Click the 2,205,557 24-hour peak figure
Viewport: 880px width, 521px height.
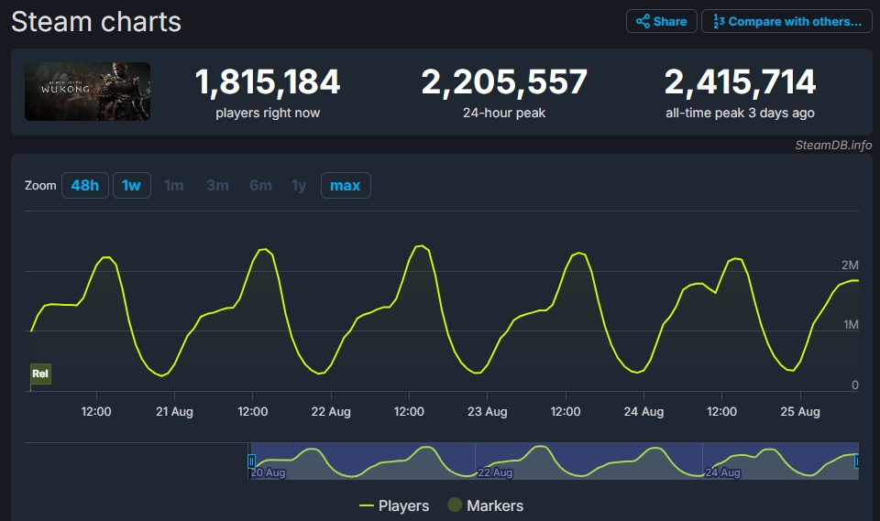coord(504,81)
